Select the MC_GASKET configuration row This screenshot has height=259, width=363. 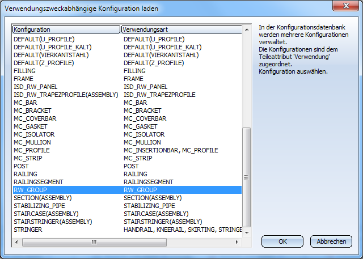click(x=127, y=126)
